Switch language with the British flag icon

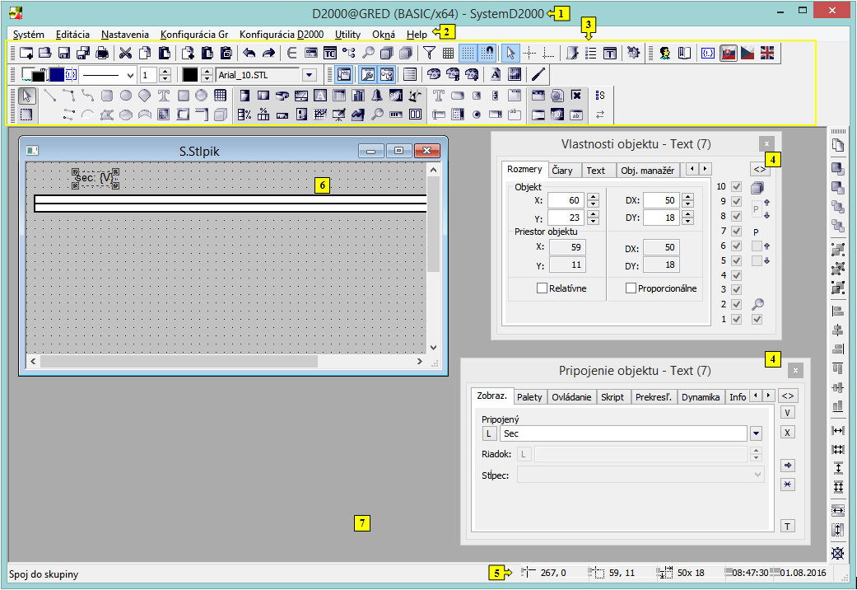[767, 54]
